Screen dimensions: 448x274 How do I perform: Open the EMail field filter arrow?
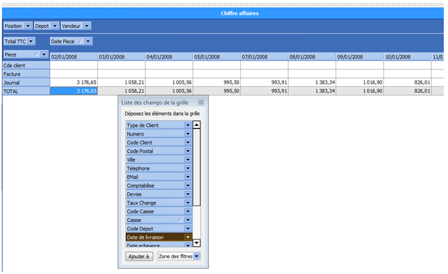188,177
